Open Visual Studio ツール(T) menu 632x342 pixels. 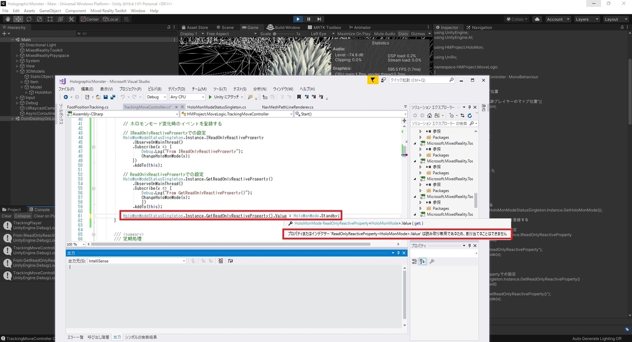point(220,89)
